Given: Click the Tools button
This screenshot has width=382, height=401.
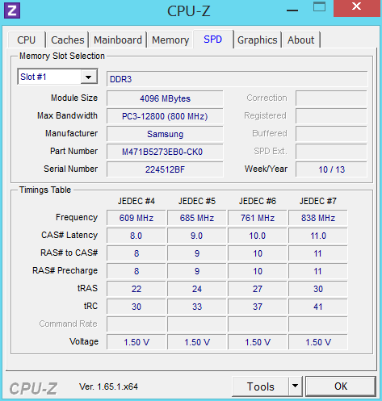Looking at the screenshot, I should coord(260,386).
